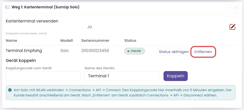244x110 pixels.
Task: Click the faint printer icon in header
Action: [236, 7]
